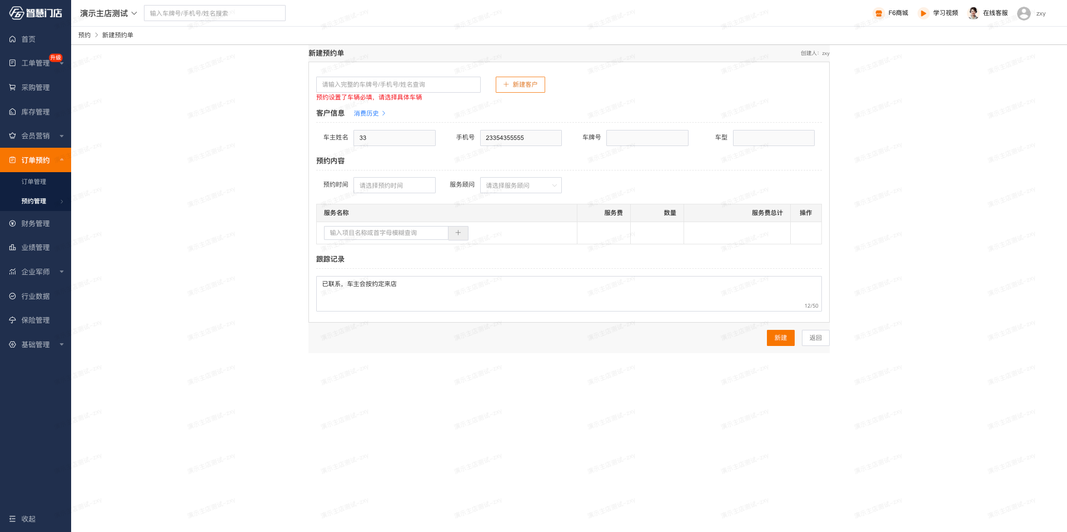Expand the 会员营销 sidebar menu
The image size is (1067, 532).
[36, 136]
